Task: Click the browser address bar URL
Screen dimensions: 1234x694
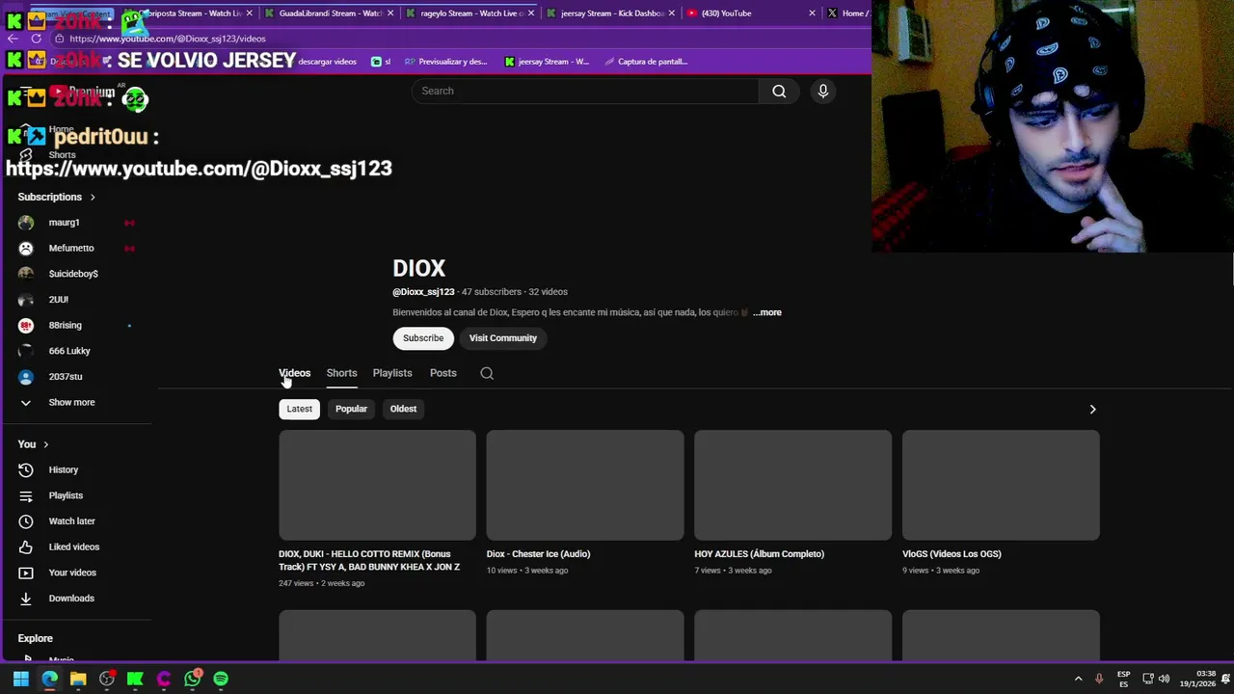Action: pyautogui.click(x=168, y=39)
